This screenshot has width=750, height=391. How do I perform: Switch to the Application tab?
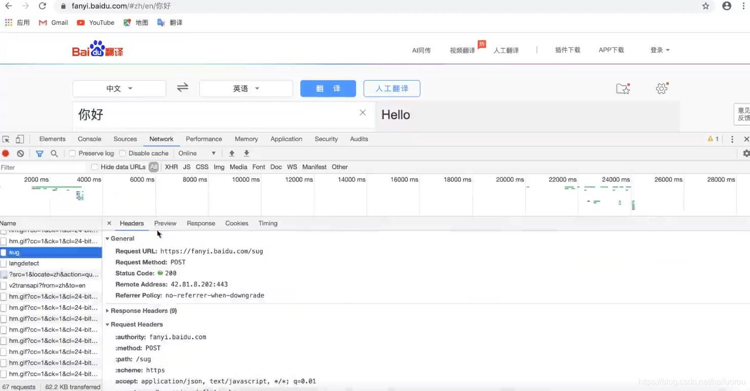pos(286,139)
